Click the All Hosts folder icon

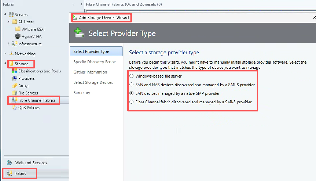[15, 22]
